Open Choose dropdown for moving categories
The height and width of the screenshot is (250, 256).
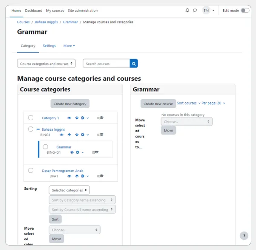pyautogui.click(x=75, y=230)
